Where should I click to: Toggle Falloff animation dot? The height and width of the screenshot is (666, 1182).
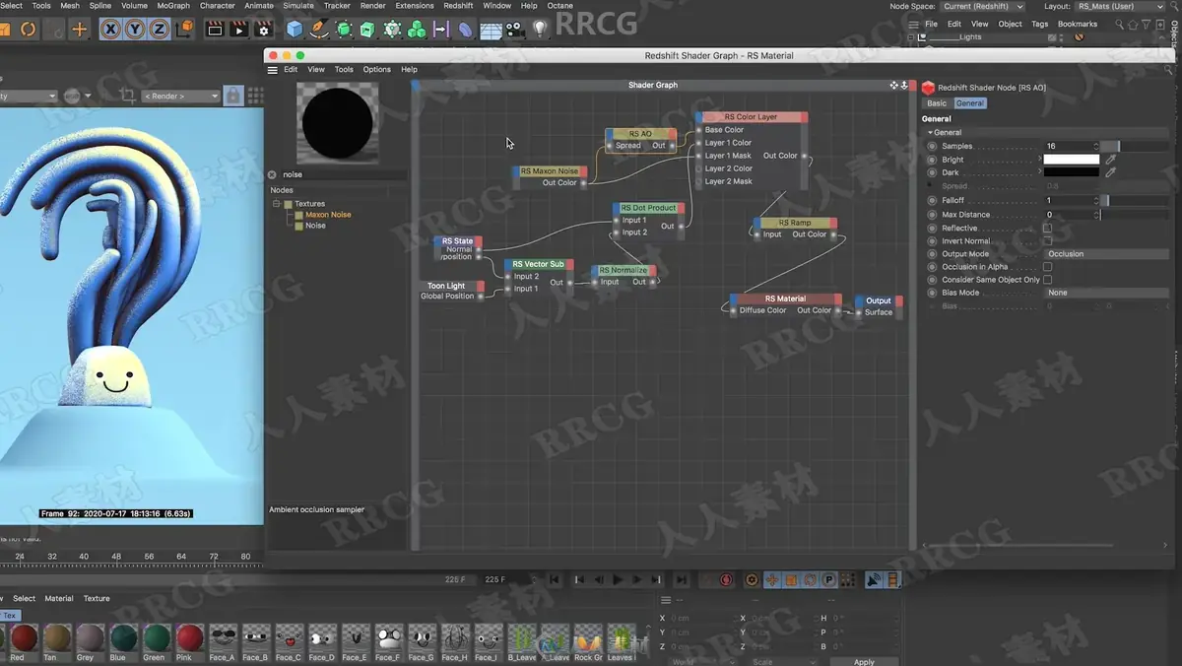932,200
